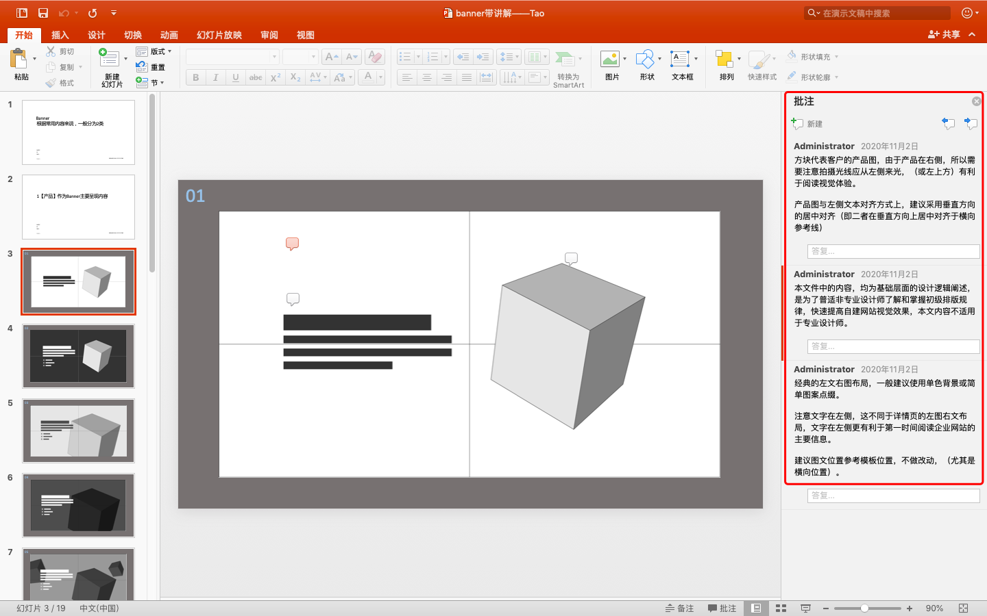The image size is (987, 616).
Task: Toggle the 批注 comments pane in status bar
Action: click(722, 608)
